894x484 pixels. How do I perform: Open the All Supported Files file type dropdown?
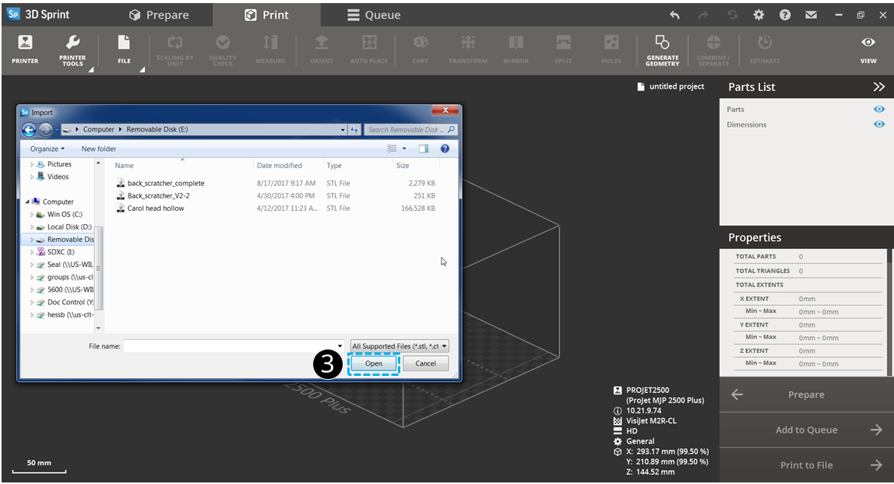tap(399, 345)
